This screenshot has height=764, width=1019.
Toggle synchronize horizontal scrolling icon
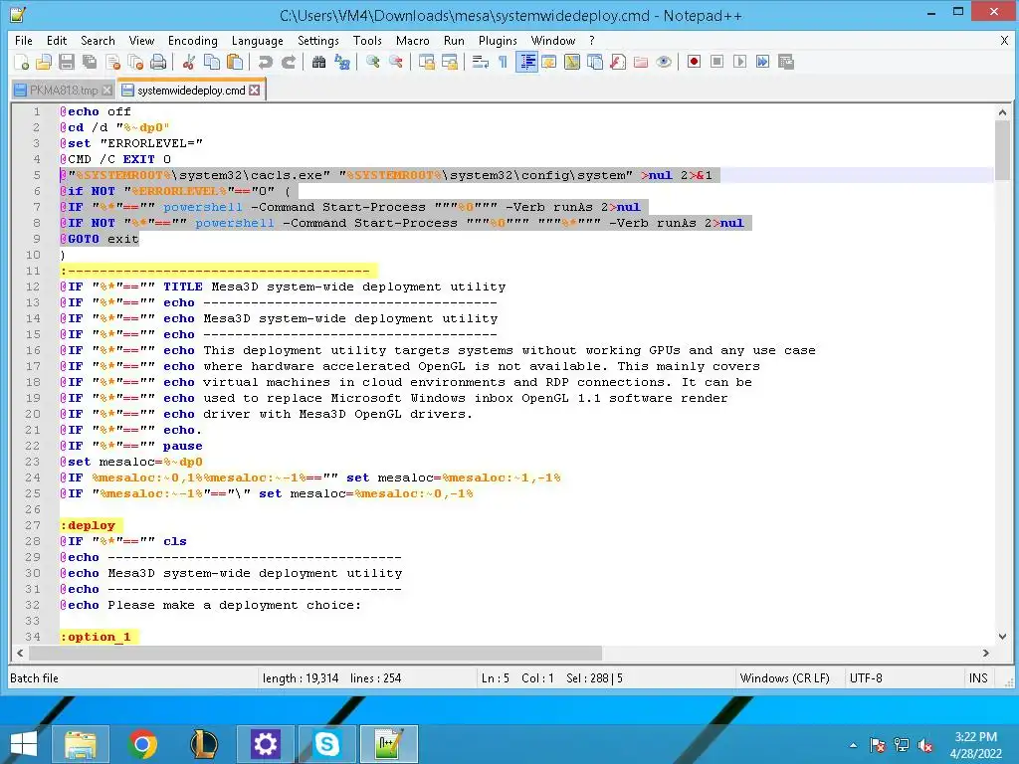click(449, 62)
